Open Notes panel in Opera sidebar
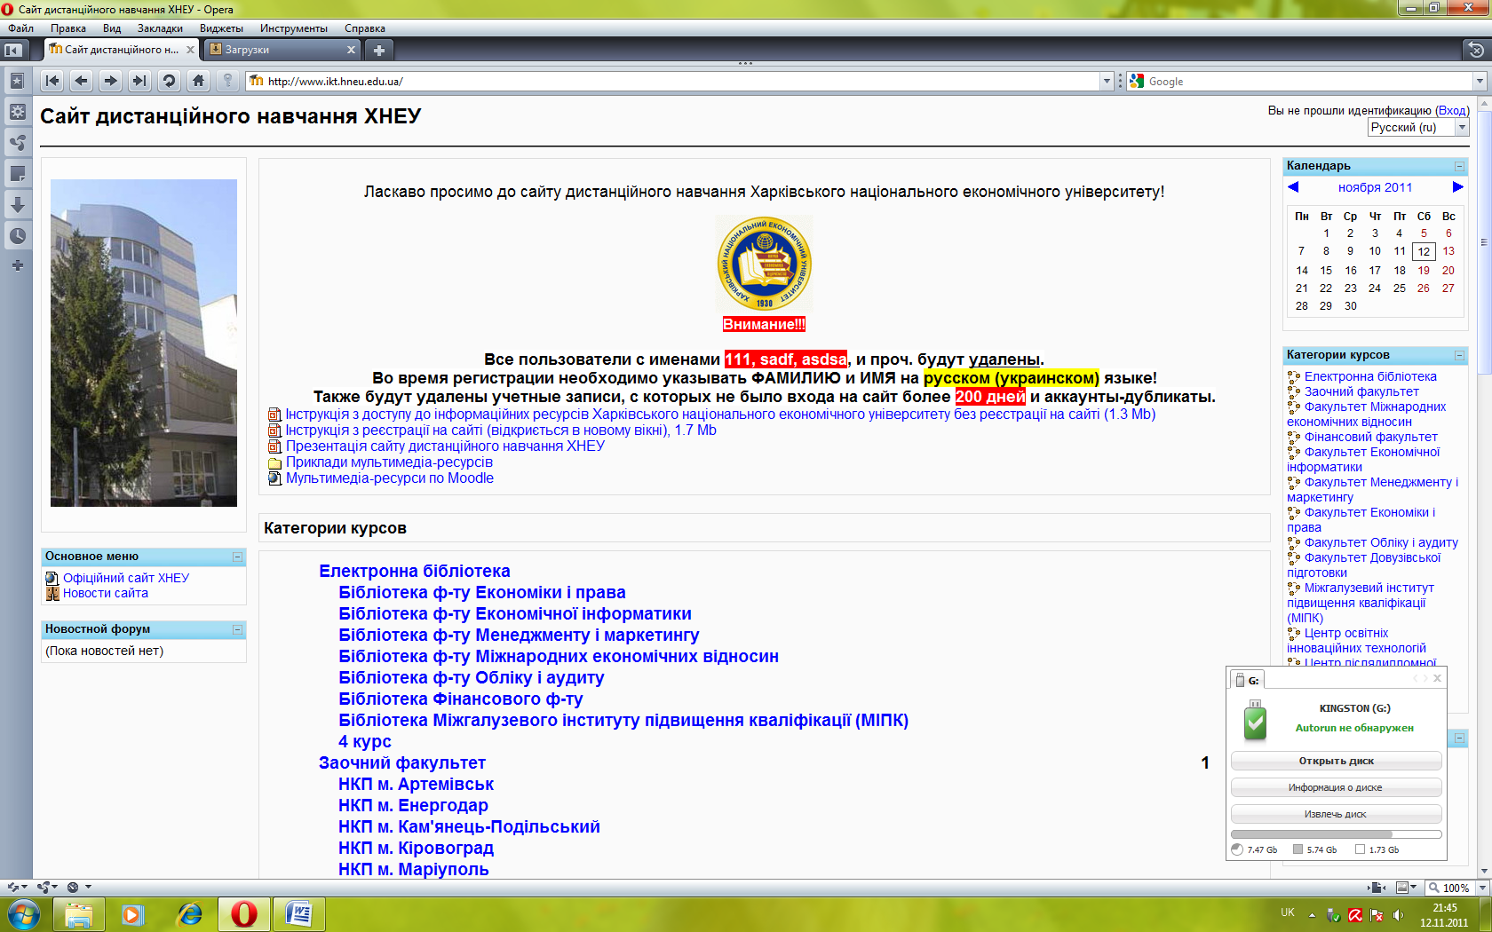Viewport: 1492px width, 932px height. click(x=17, y=173)
